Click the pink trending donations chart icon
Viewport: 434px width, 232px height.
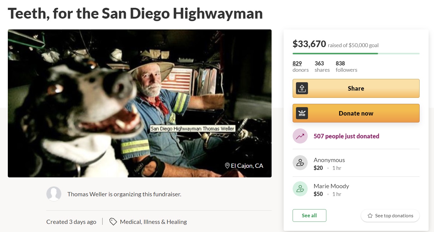click(x=300, y=136)
